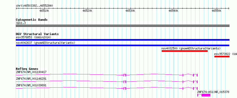
Task: Click the 46510k ruler tick label
Action: (44, 11)
